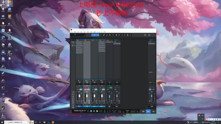
Task: Open Windows Start menu
Action: tap(2, 122)
